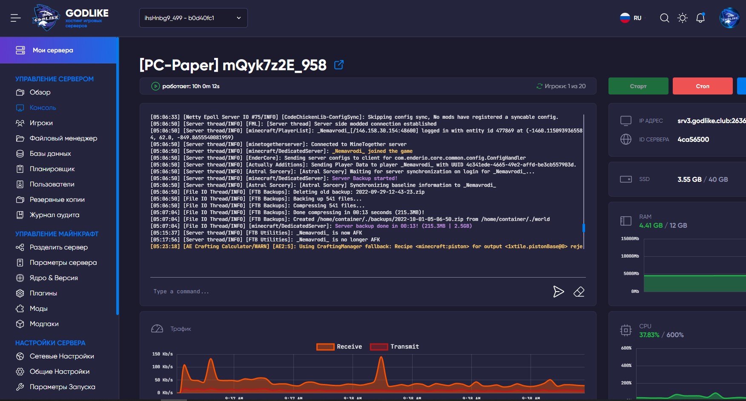Click the RAM panel icon

pos(626,221)
